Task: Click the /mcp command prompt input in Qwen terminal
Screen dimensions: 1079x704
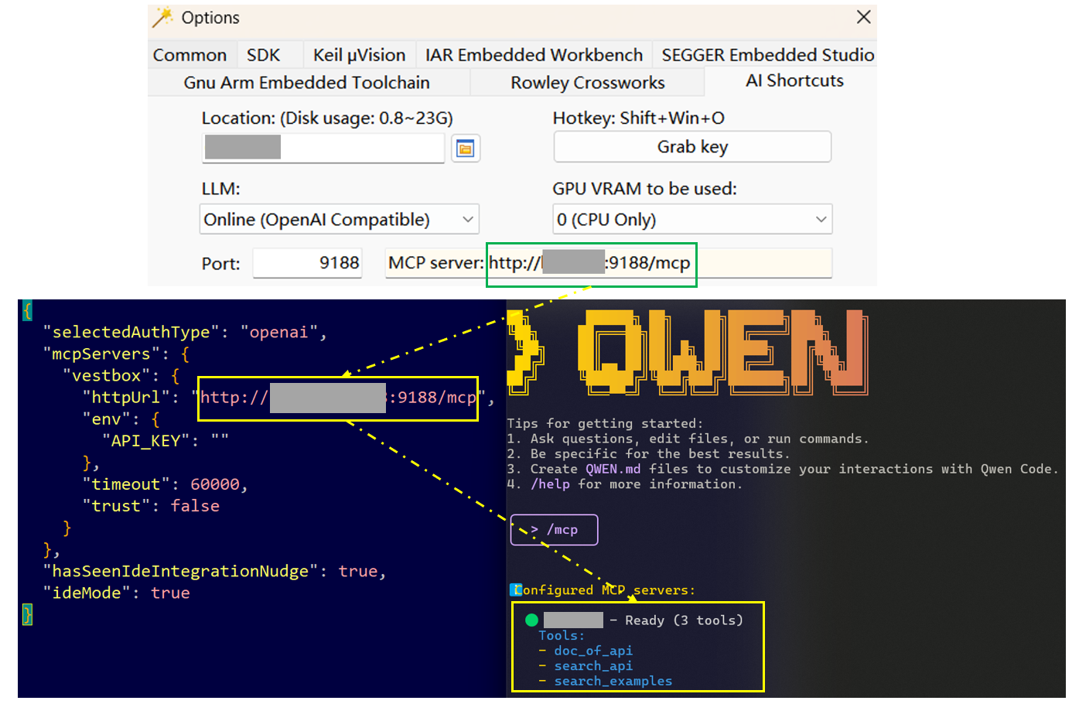Action: 554,530
